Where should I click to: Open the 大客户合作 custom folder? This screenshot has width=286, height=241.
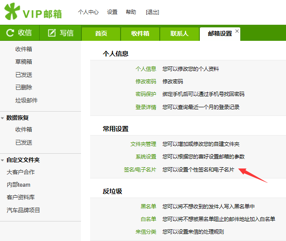pos(20,172)
